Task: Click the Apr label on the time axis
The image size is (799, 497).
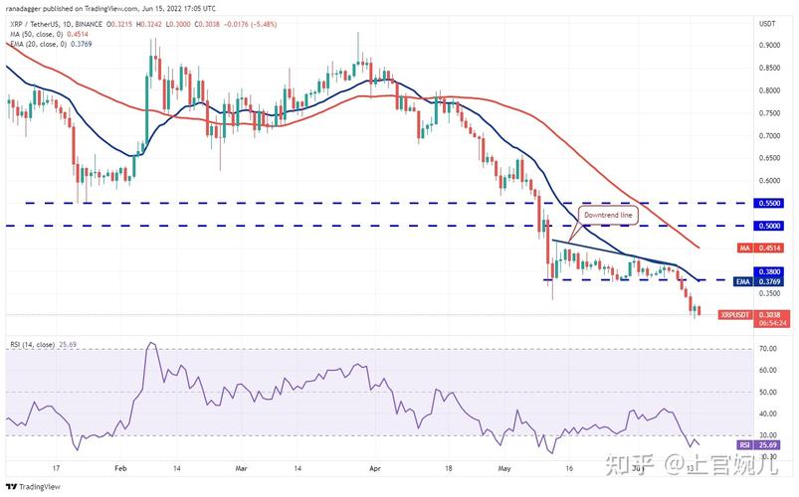Action: tap(373, 465)
